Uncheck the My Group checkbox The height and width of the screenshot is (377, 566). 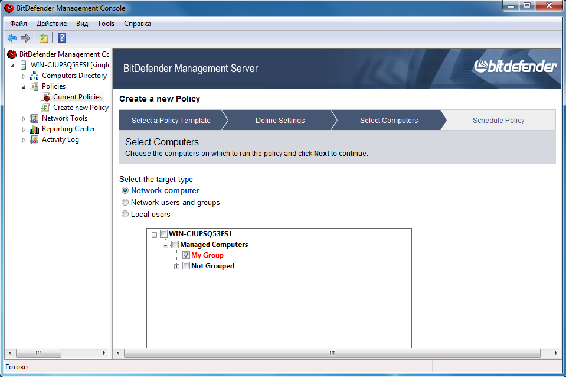[187, 255]
